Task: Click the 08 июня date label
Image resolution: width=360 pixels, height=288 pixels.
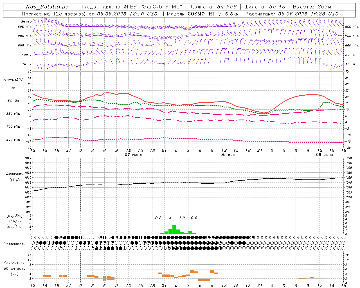Action: click(x=229, y=155)
